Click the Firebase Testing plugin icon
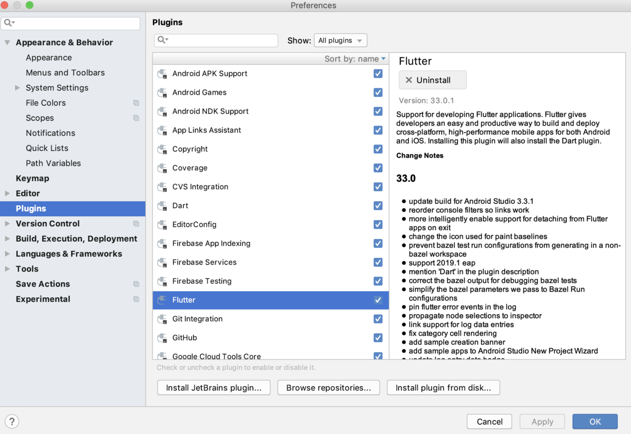This screenshot has width=631, height=434. click(162, 282)
